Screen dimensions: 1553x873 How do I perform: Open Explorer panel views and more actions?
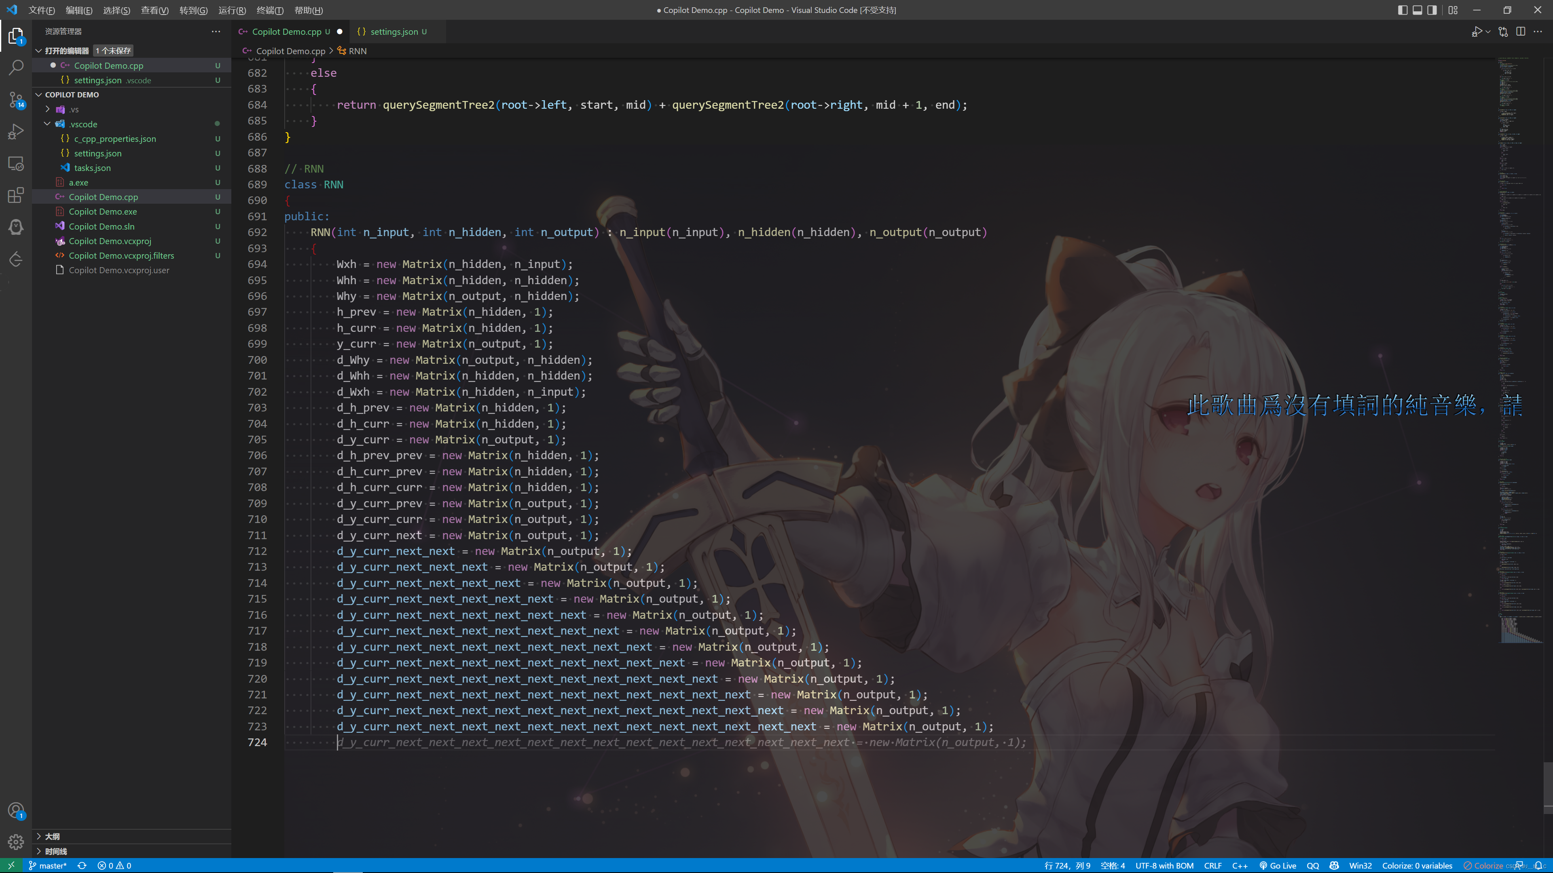pos(216,32)
